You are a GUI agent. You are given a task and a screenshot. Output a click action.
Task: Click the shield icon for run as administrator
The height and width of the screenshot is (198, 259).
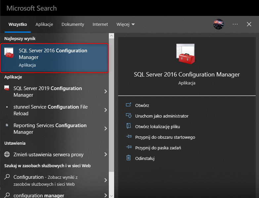[129, 115]
